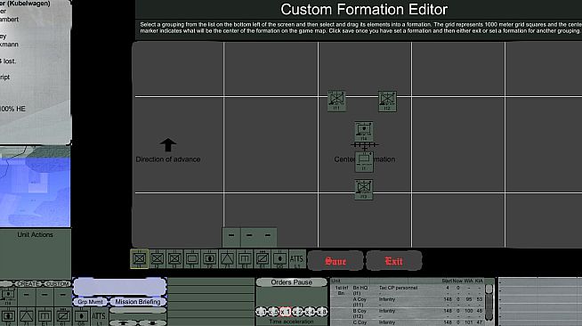Click the I14 unit icon in bottom-left panel

pos(8,297)
